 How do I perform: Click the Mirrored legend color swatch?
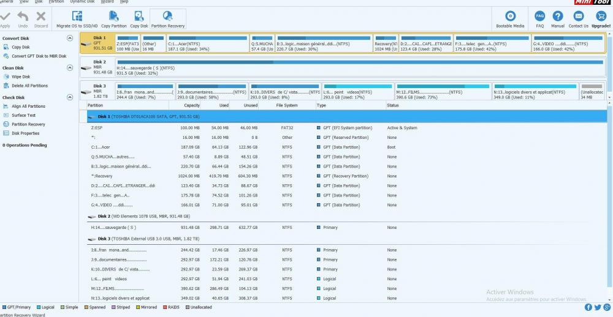[x=139, y=307]
